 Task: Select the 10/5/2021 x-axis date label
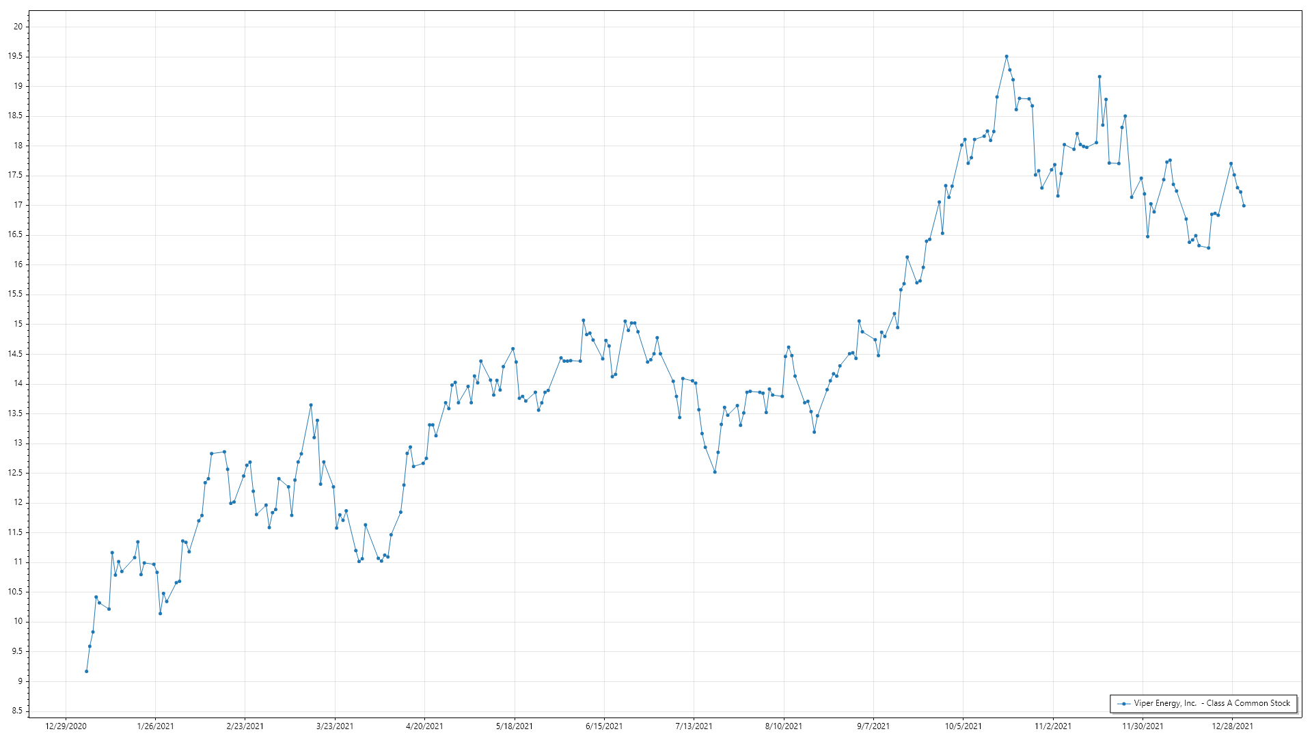click(963, 726)
